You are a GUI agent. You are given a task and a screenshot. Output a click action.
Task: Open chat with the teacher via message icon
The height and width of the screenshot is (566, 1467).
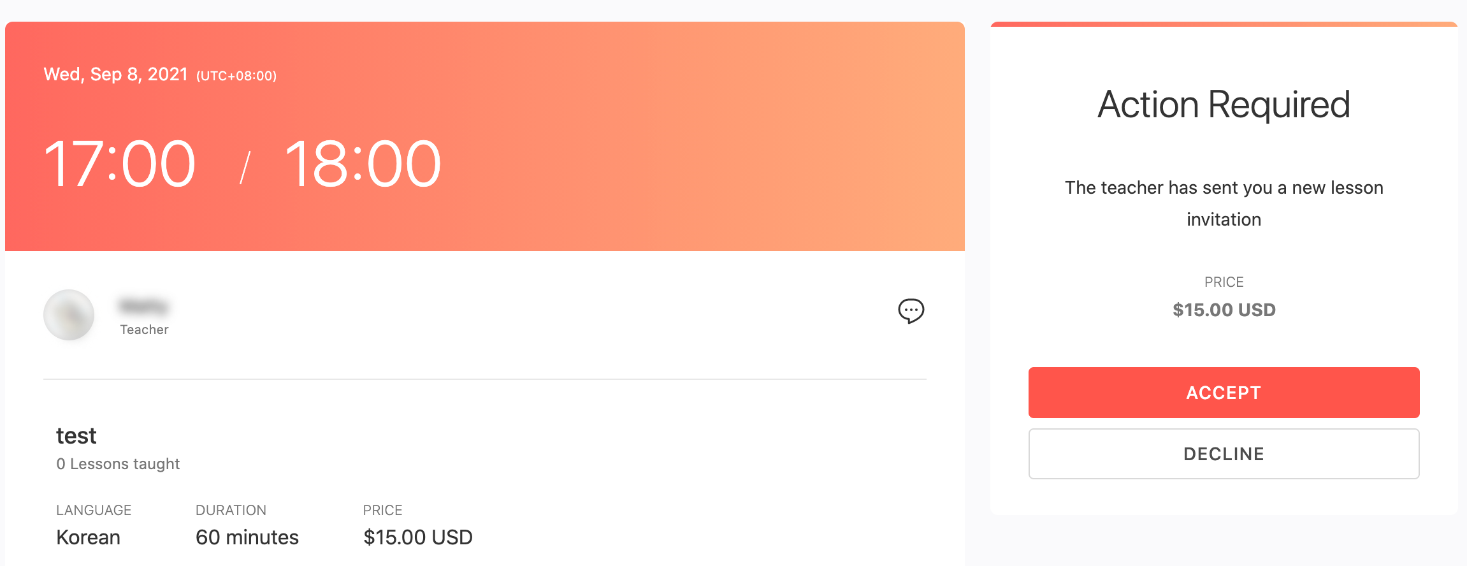click(x=911, y=311)
